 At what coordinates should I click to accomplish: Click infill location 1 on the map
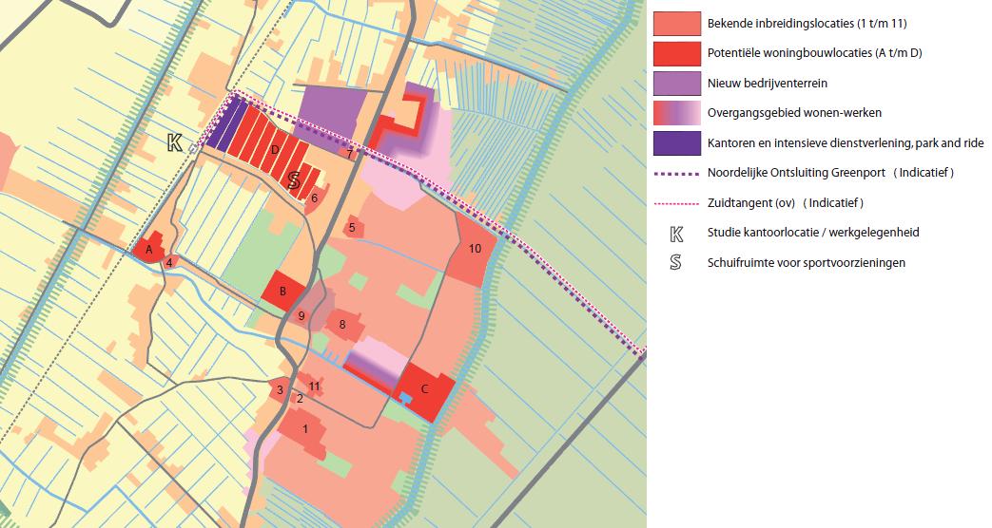(x=305, y=429)
